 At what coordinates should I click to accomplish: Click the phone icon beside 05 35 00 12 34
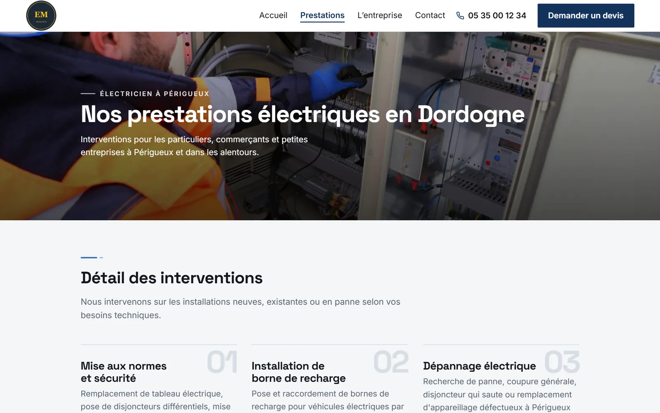click(x=460, y=16)
